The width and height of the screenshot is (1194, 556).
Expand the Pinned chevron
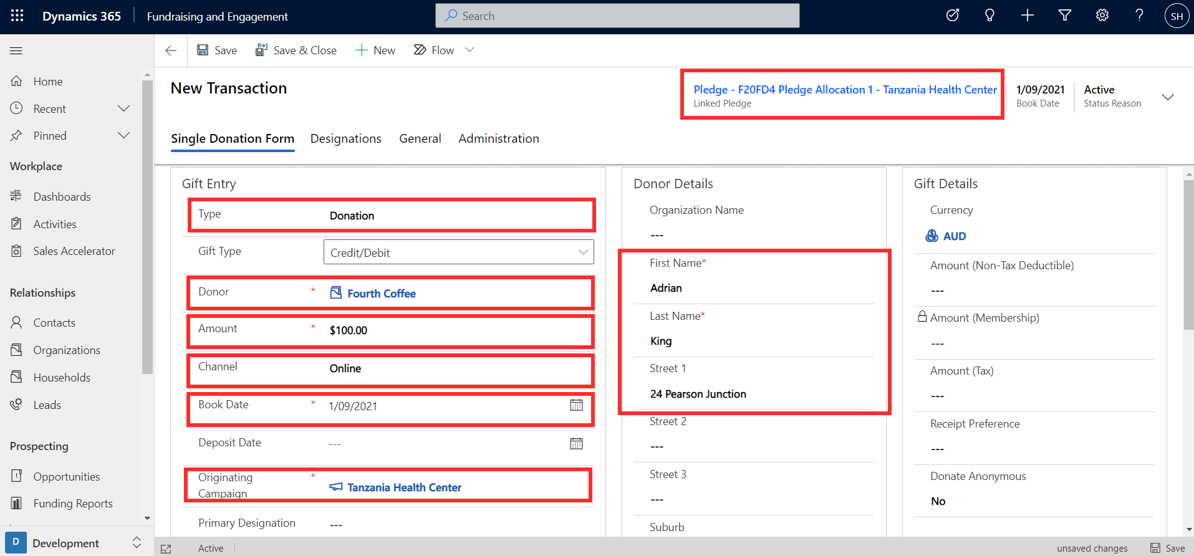[124, 135]
